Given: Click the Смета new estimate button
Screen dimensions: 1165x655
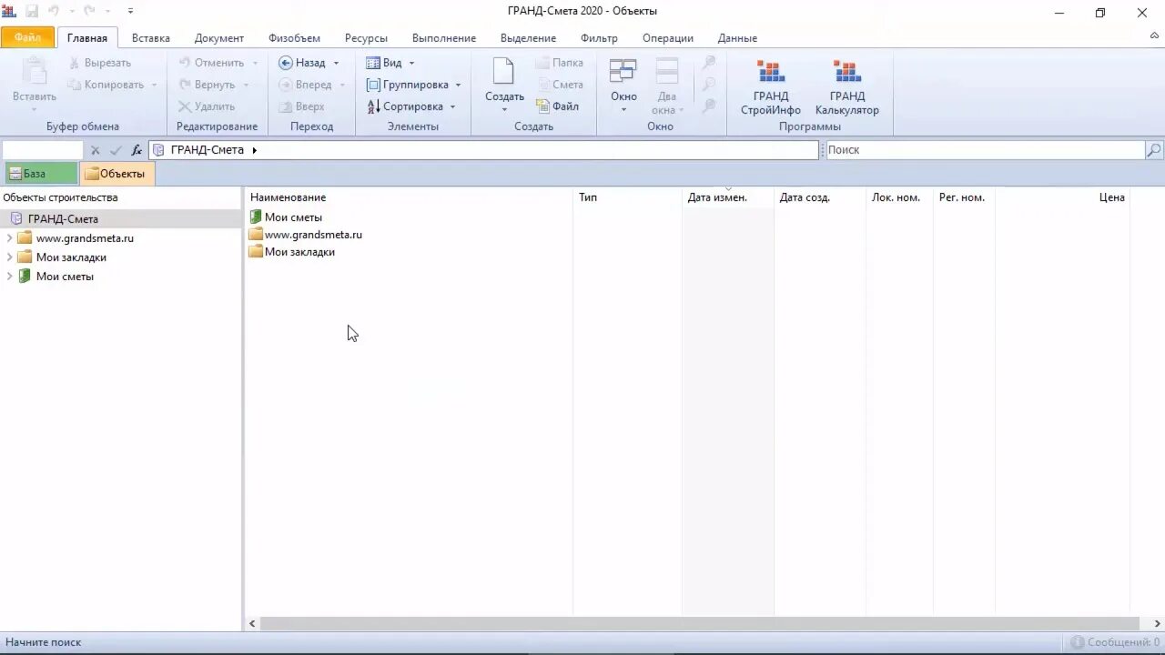Looking at the screenshot, I should [x=559, y=85].
